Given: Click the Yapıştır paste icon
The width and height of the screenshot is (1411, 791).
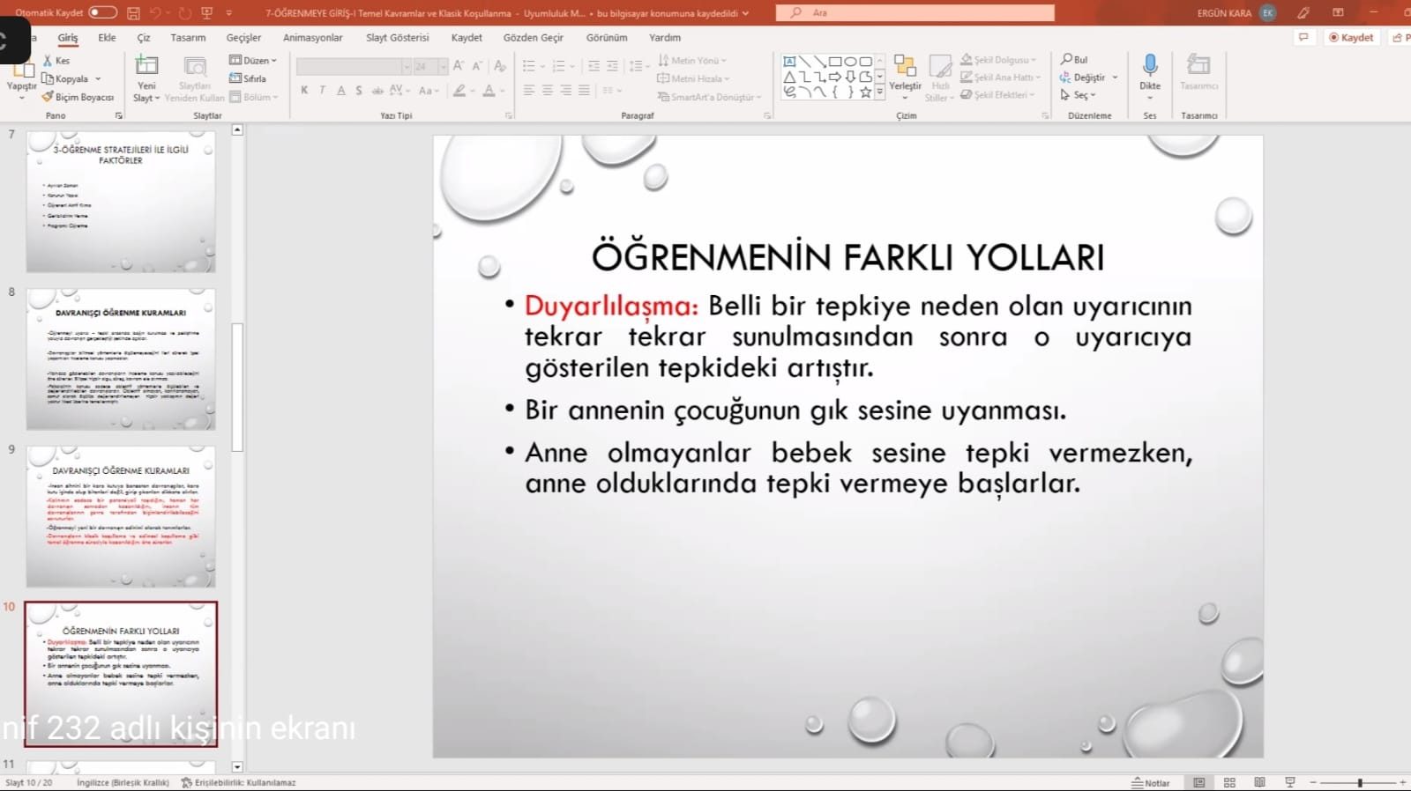Looking at the screenshot, I should (21, 67).
